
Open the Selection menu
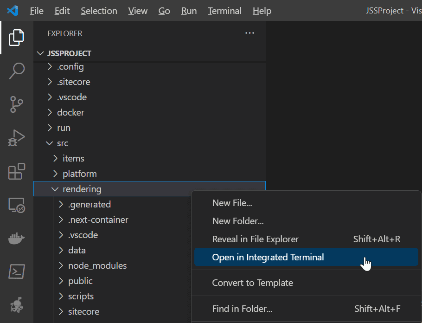click(x=99, y=11)
